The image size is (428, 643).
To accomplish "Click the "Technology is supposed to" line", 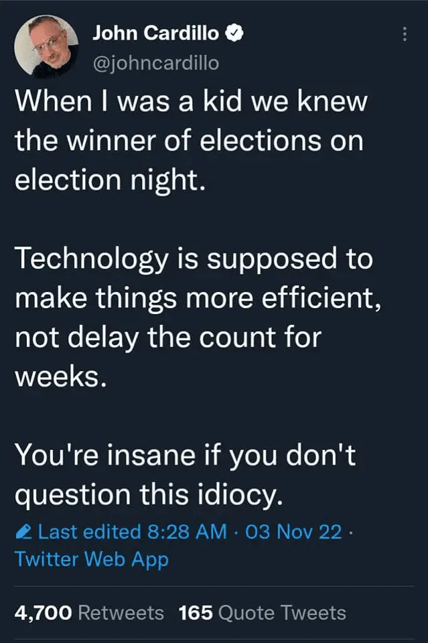I will click(193, 259).
